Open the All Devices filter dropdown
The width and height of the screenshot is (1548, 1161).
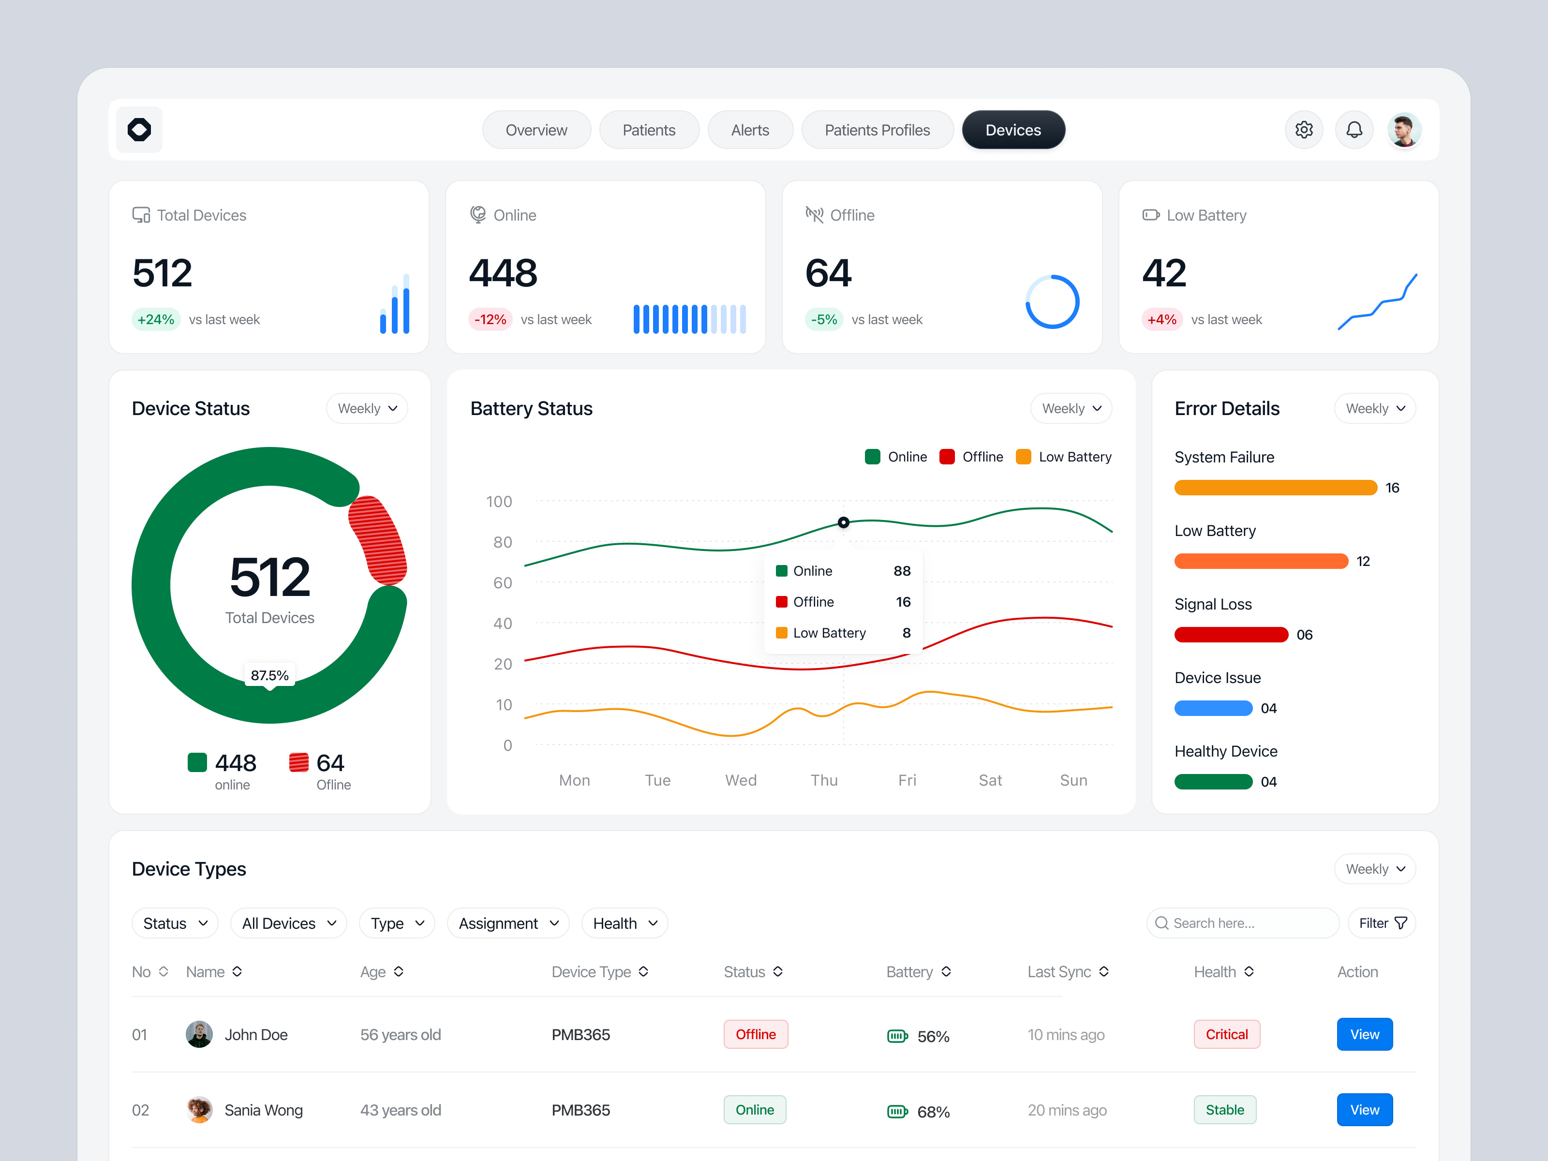pos(288,923)
